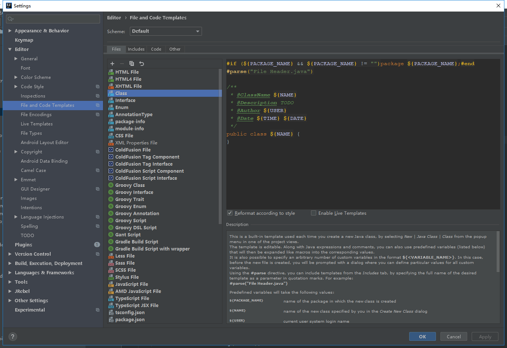This screenshot has height=348, width=507.
Task: Click the remove template minus icon
Action: [122, 64]
